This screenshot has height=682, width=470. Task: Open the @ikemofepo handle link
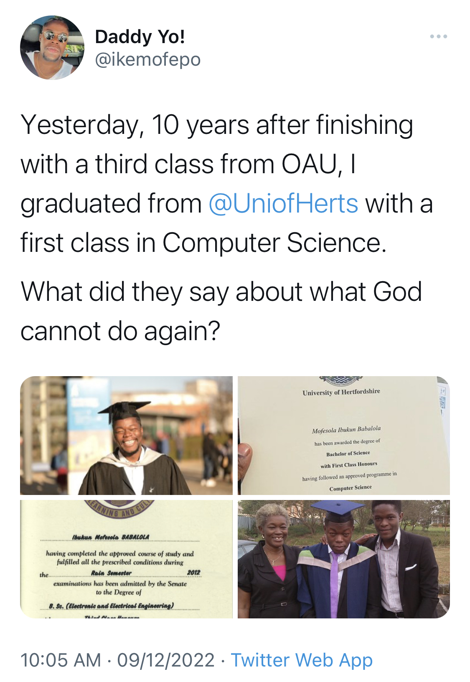148,60
